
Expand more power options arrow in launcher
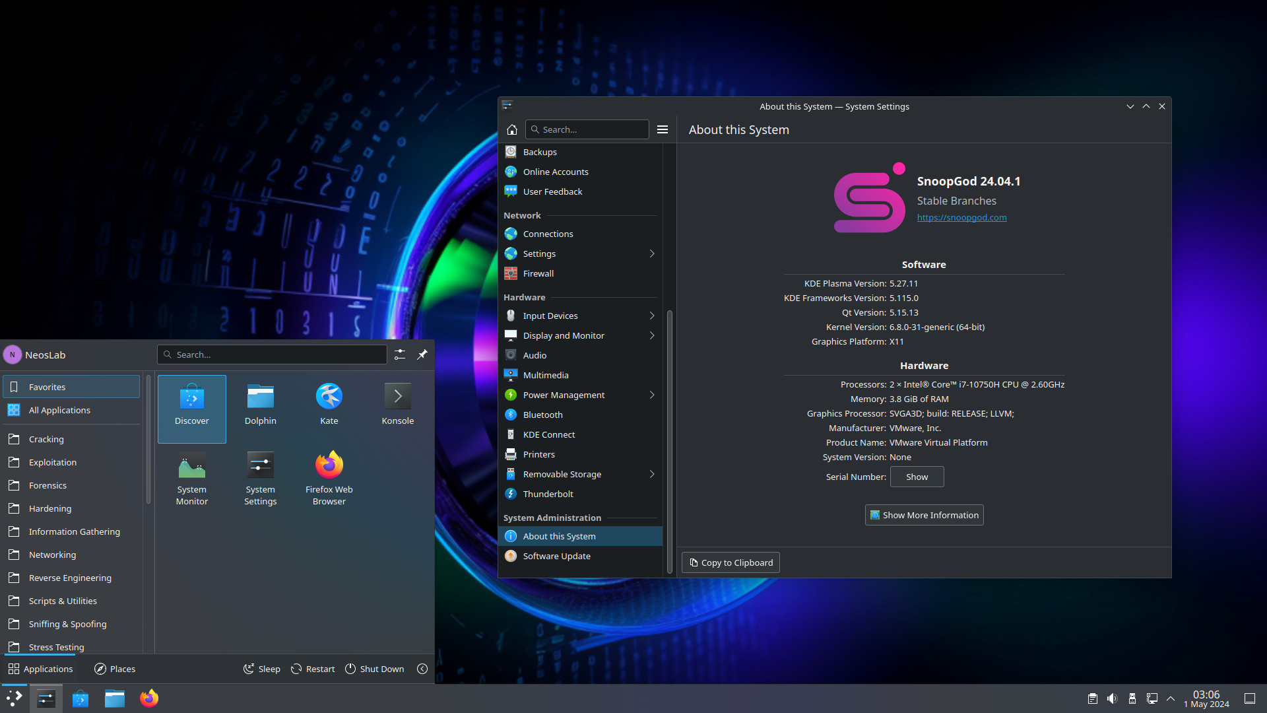(x=422, y=669)
